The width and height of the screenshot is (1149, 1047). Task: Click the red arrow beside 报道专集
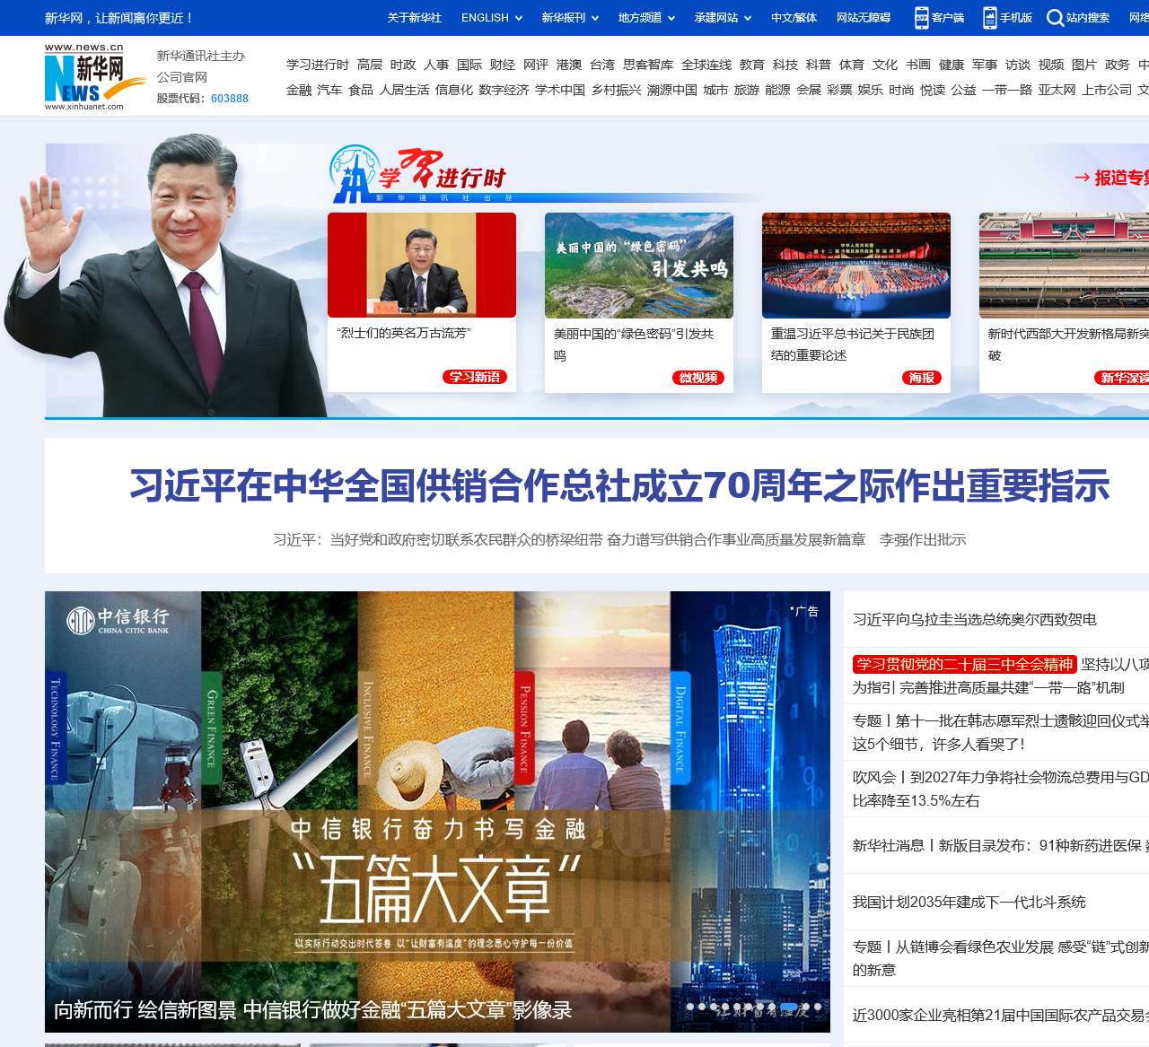coord(1083,178)
